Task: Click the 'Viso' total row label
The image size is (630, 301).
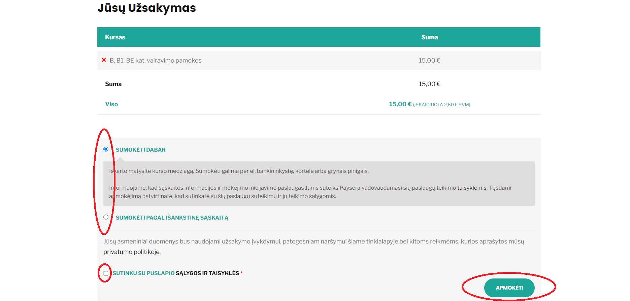Action: [x=111, y=104]
